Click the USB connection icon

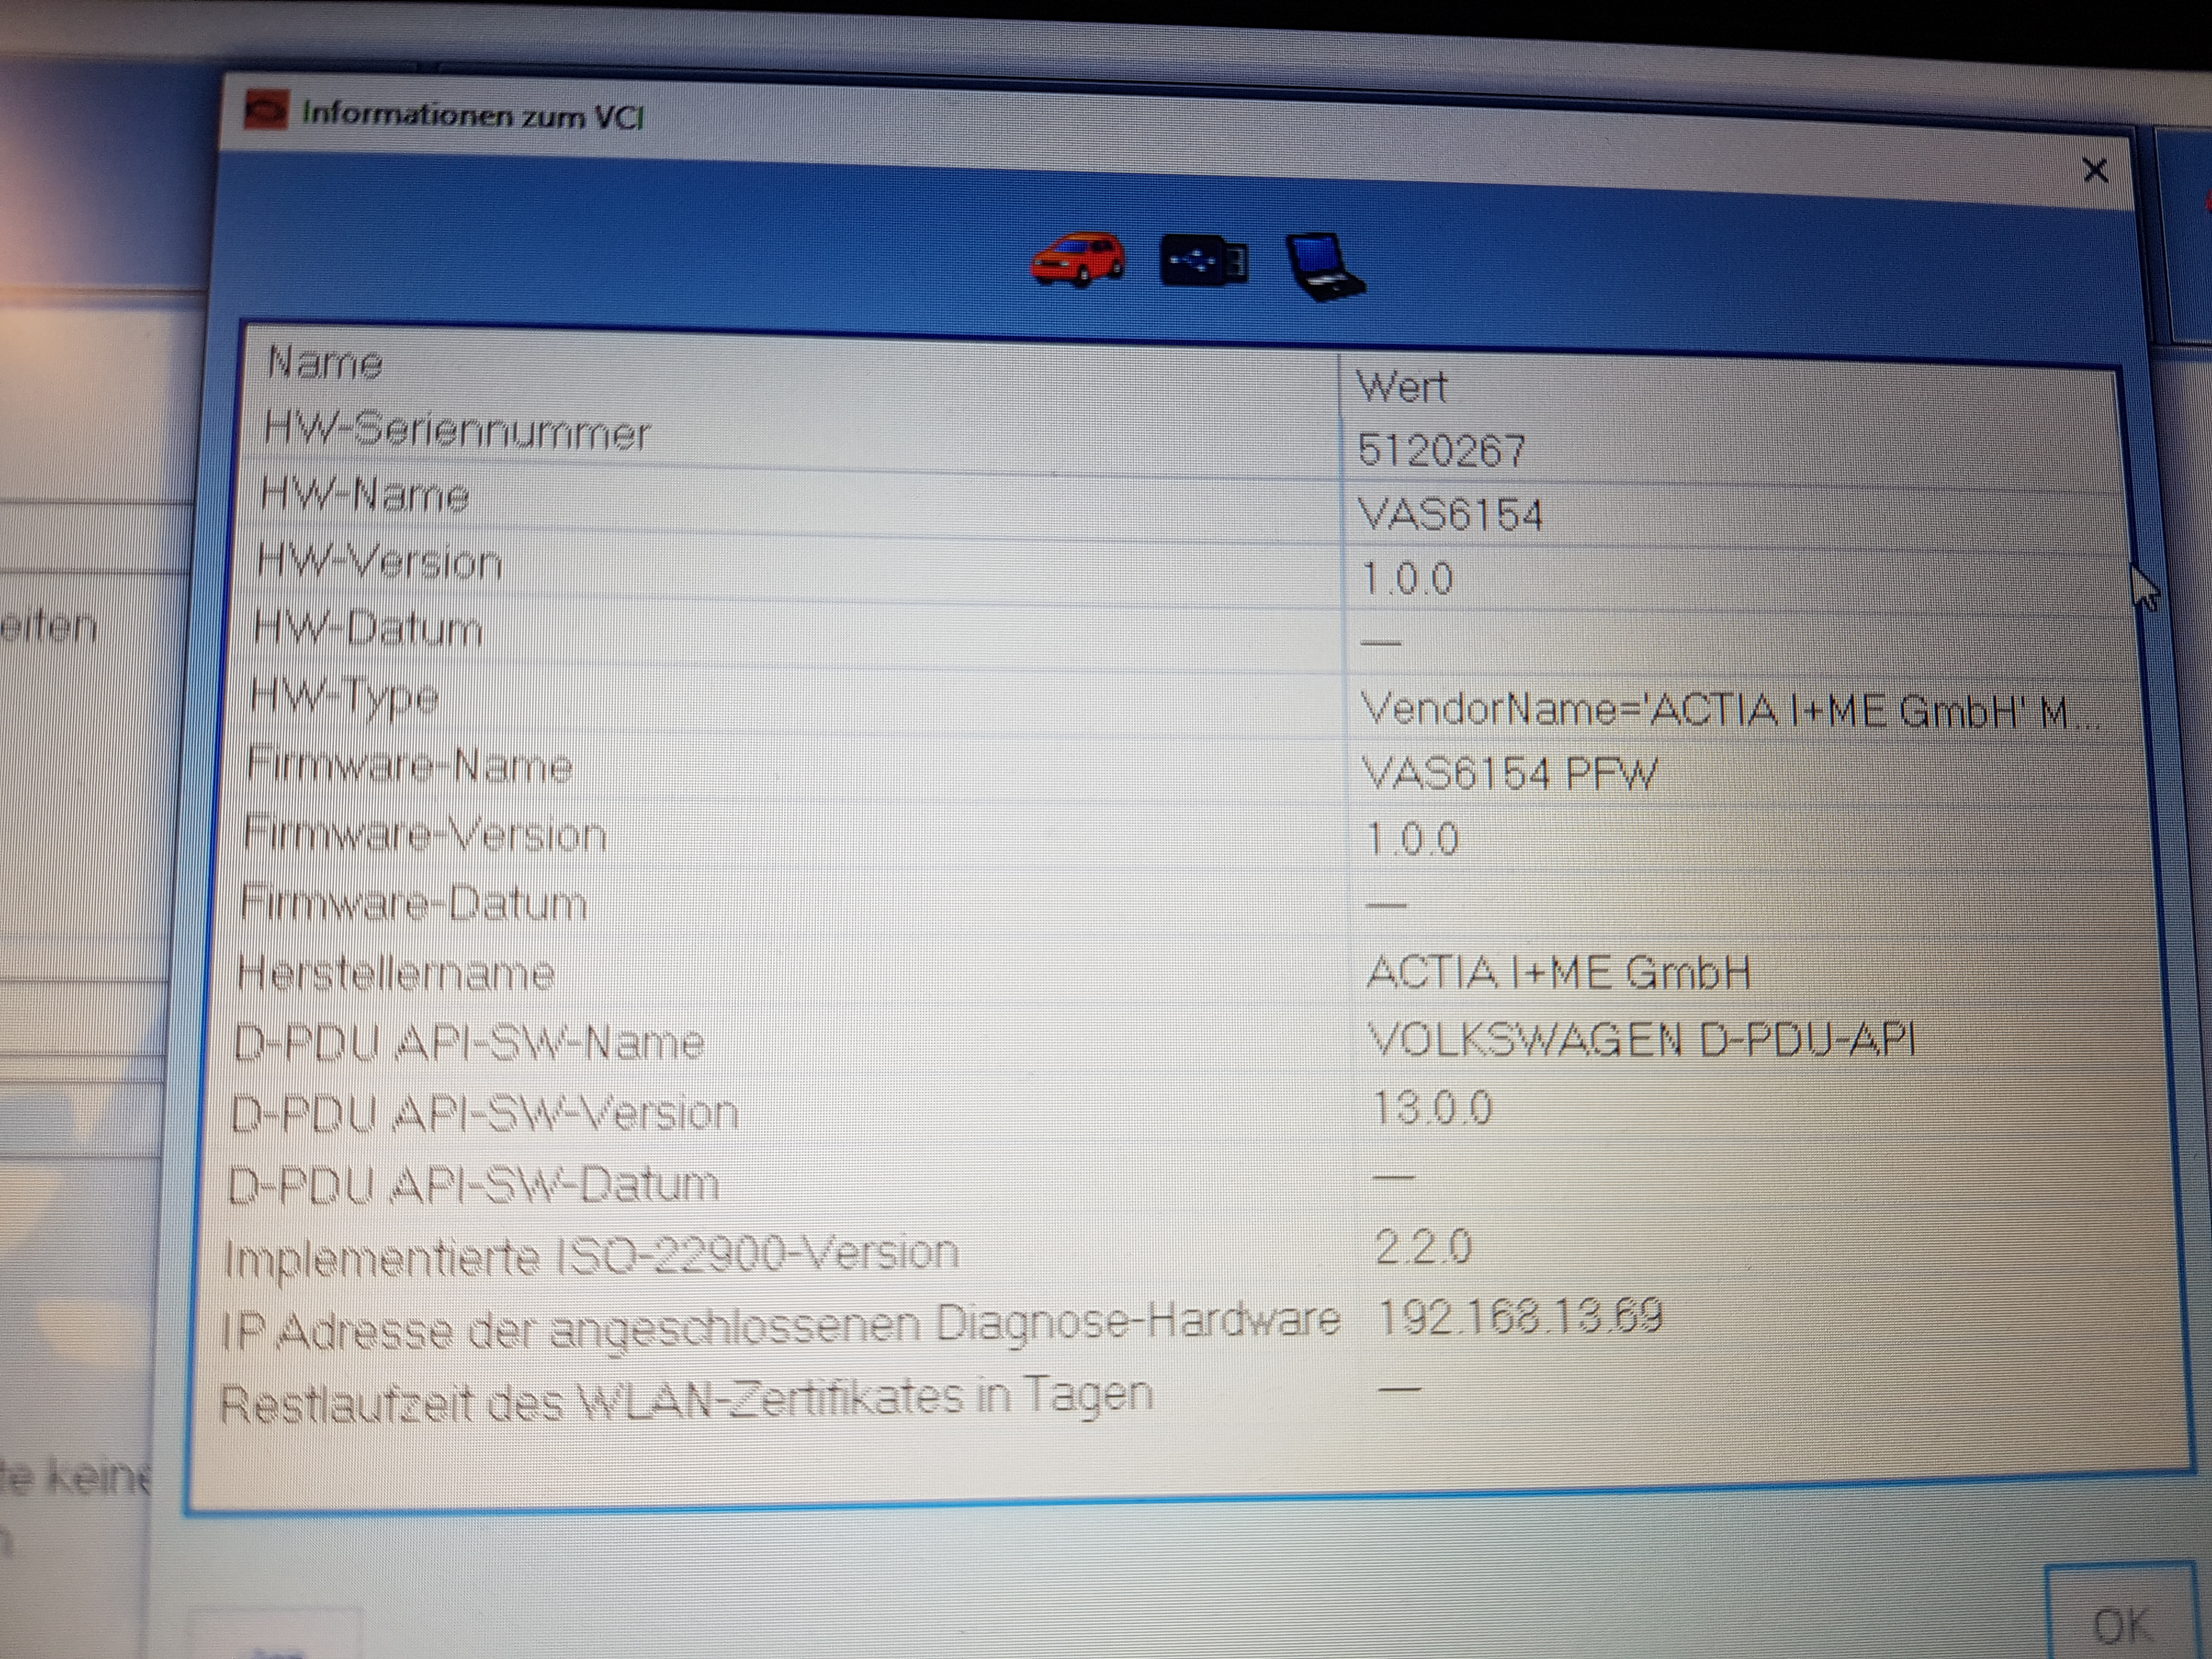[x=1204, y=262]
